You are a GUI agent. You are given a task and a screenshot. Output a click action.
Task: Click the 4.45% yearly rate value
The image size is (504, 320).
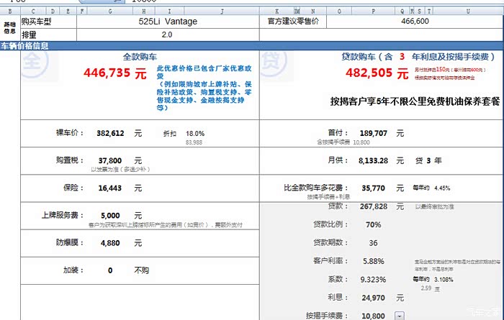pyautogui.click(x=442, y=188)
